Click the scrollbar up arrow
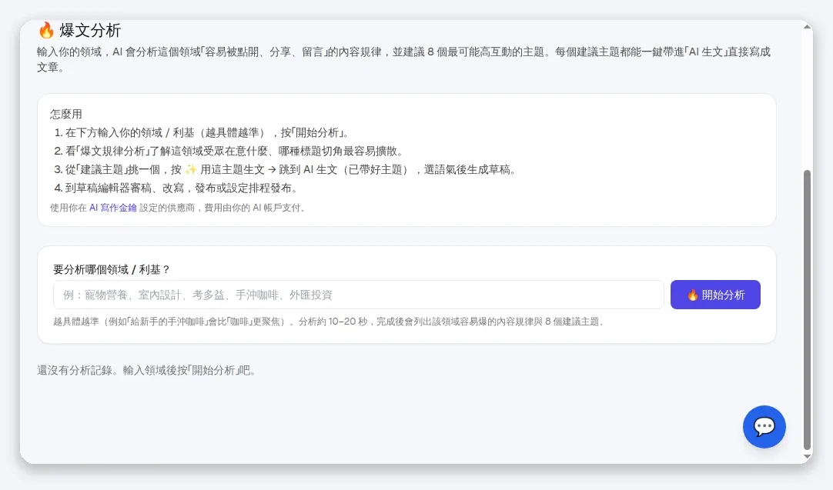Viewport: 833px width, 490px height. point(807,27)
